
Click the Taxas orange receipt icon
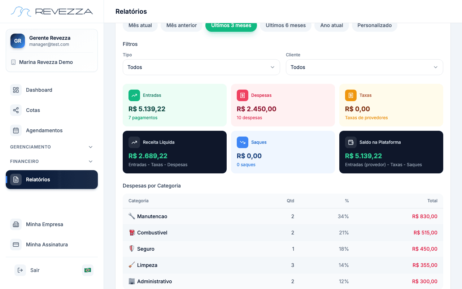pyautogui.click(x=351, y=95)
